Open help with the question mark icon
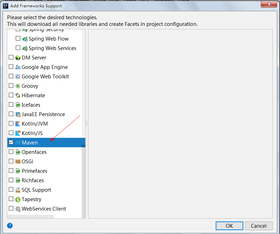This screenshot has width=280, height=234. (10, 226)
